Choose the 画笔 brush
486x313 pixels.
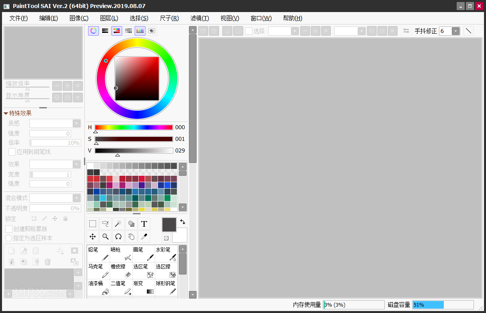(144, 254)
